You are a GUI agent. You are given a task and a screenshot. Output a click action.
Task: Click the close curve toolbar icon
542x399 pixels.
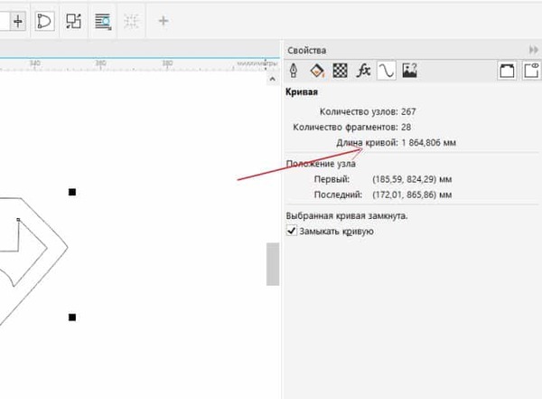pyautogui.click(x=44, y=20)
